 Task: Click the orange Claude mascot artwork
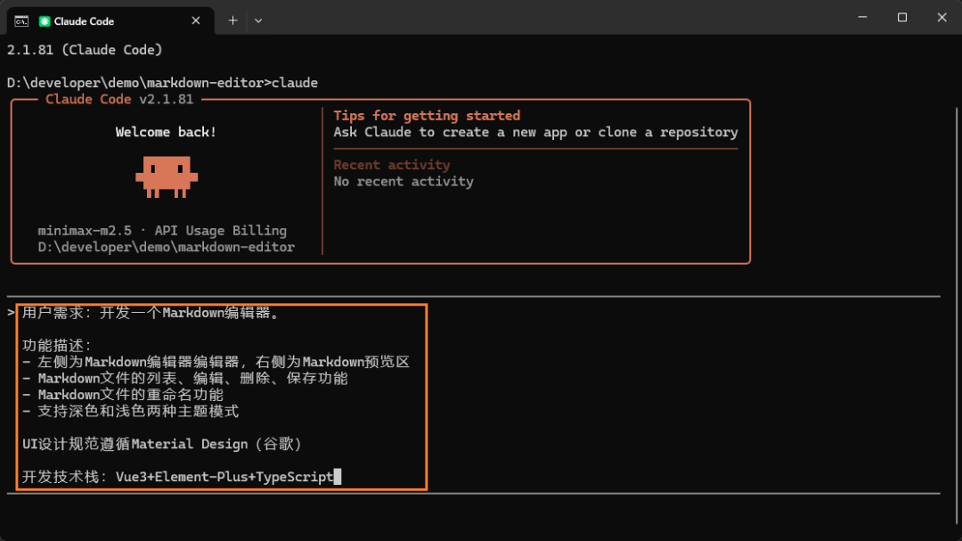(166, 176)
